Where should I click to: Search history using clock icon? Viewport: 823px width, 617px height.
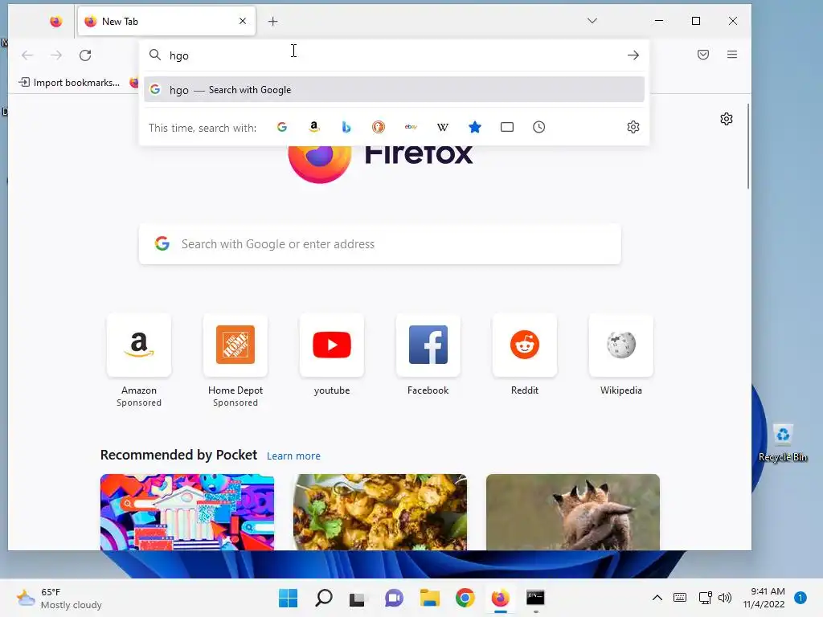coord(539,127)
